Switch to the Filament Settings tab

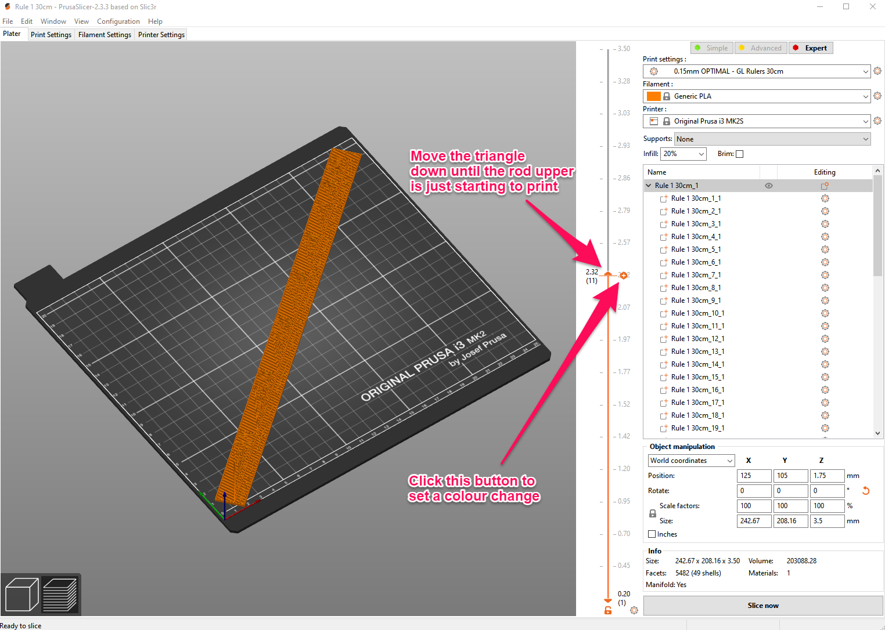[105, 35]
